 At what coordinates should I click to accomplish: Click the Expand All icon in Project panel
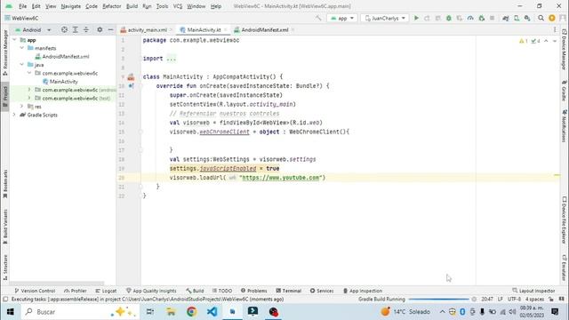click(x=75, y=29)
